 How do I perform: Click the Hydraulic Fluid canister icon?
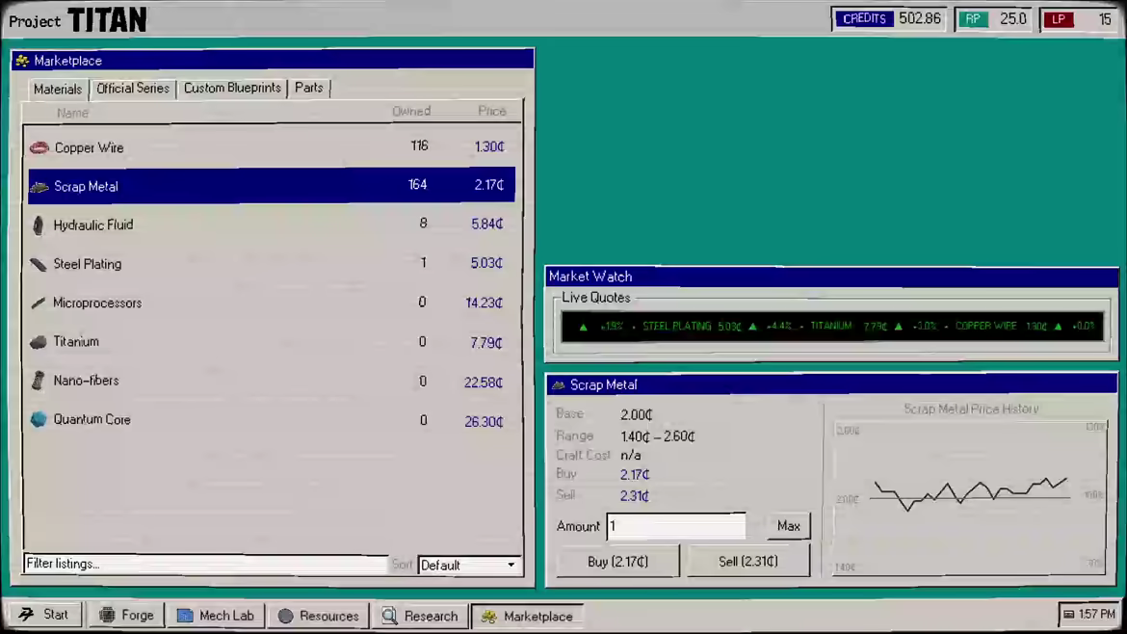coord(39,225)
